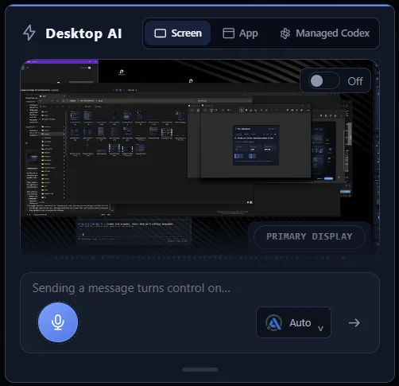Toggle the control switch from Off
Image resolution: width=399 pixels, height=386 pixels.
pyautogui.click(x=324, y=81)
